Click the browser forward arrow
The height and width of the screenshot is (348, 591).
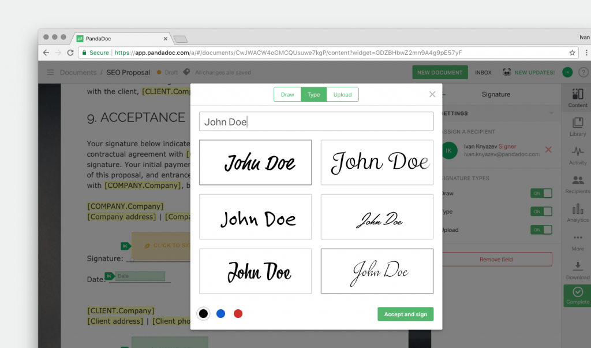tap(58, 53)
